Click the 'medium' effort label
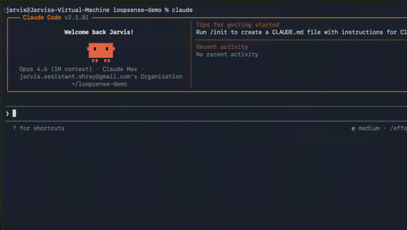The height and width of the screenshot is (230, 407). pos(369,128)
